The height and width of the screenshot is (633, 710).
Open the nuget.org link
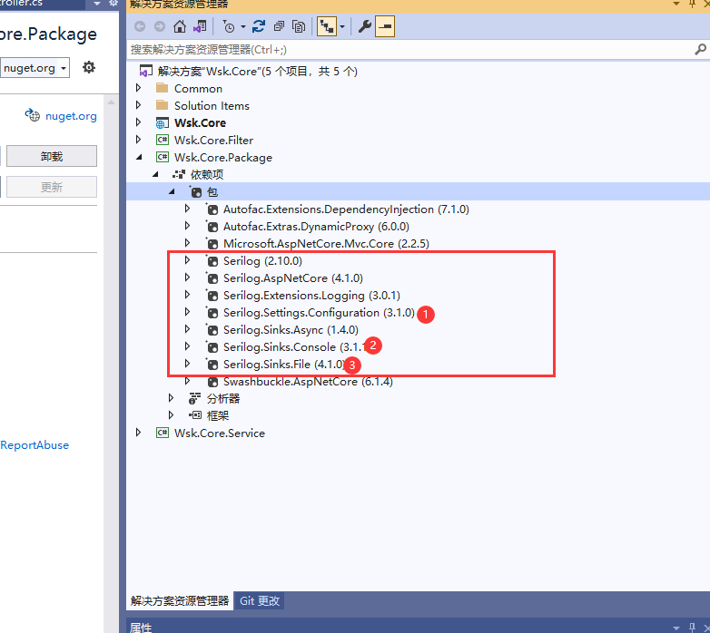71,116
